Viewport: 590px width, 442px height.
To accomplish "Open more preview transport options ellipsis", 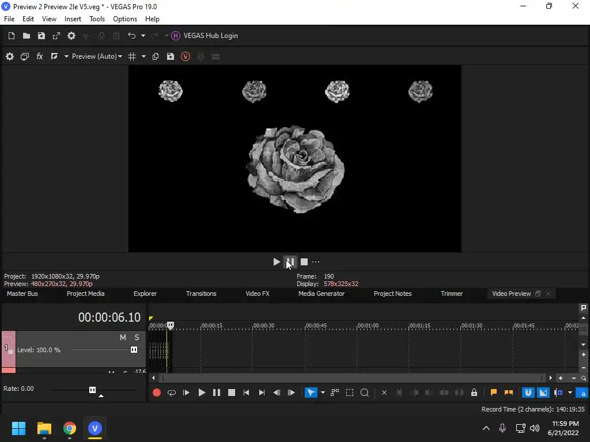I will (316, 262).
